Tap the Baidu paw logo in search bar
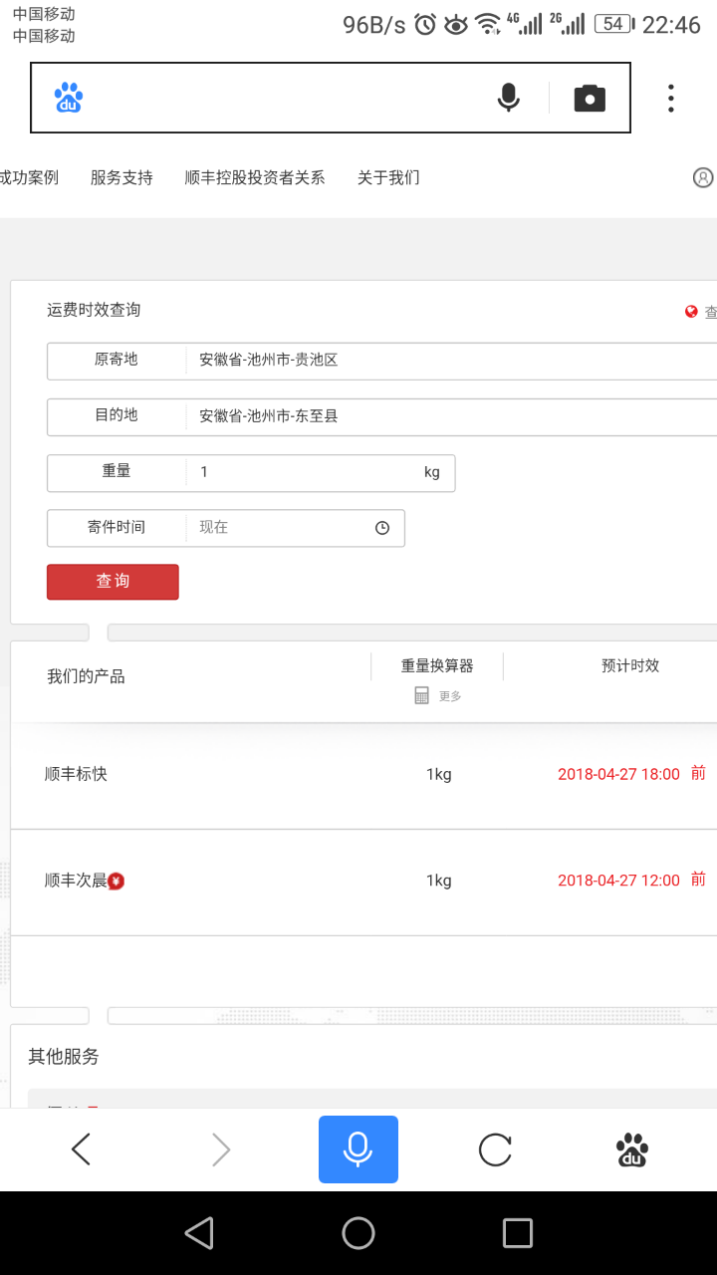The width and height of the screenshot is (717, 1275). tap(69, 98)
